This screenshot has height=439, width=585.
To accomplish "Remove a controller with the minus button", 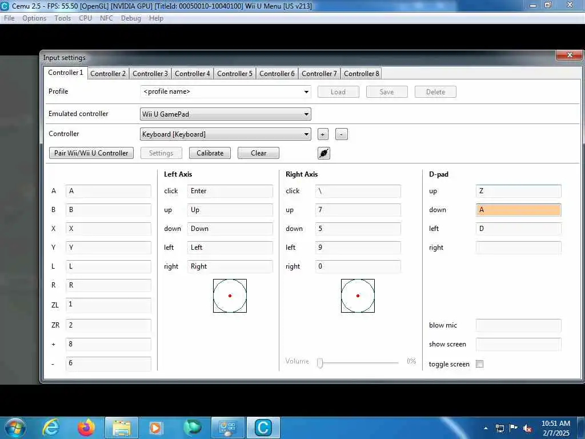I will tap(342, 134).
